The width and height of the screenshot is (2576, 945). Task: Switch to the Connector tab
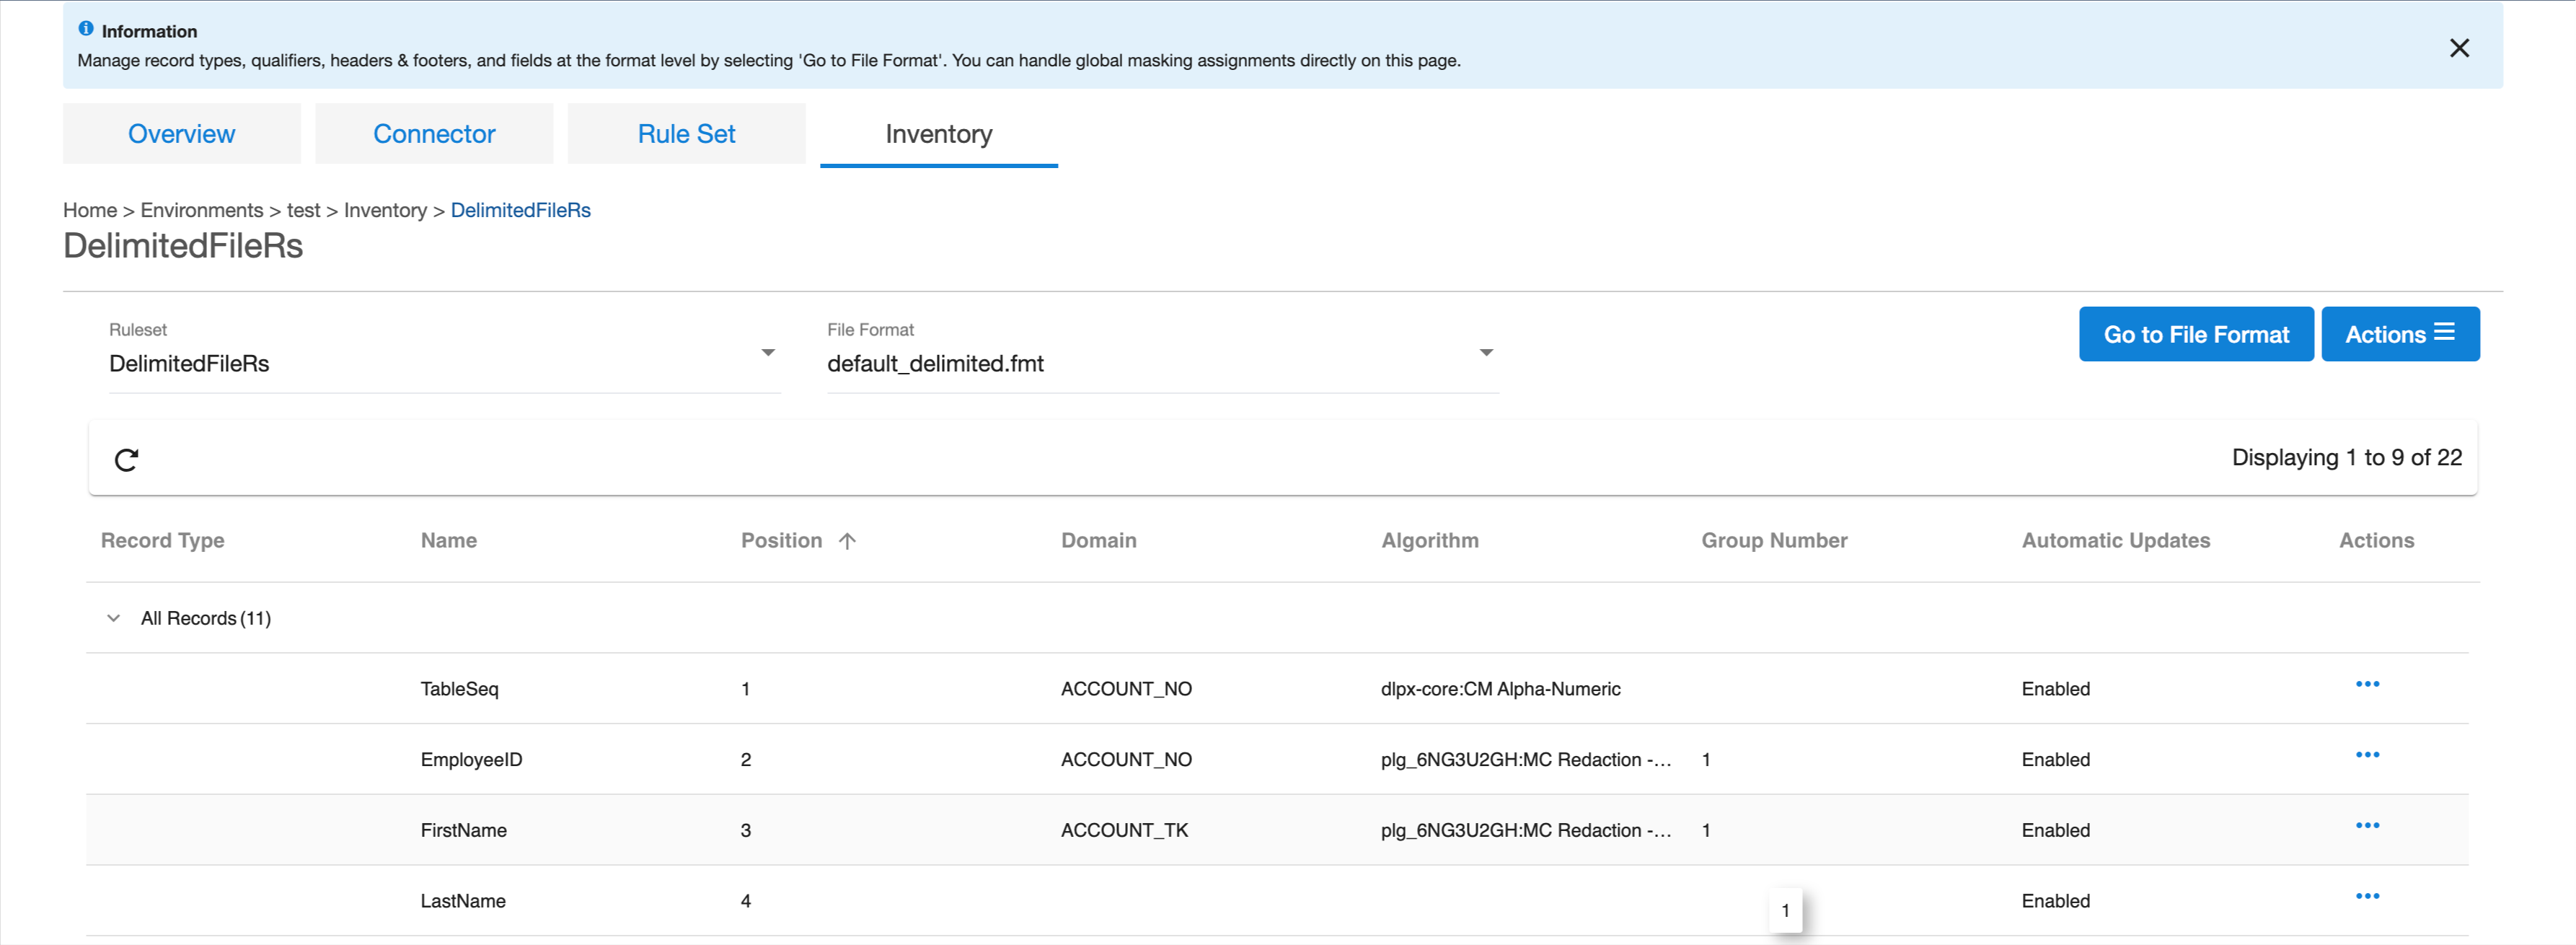[x=434, y=134]
